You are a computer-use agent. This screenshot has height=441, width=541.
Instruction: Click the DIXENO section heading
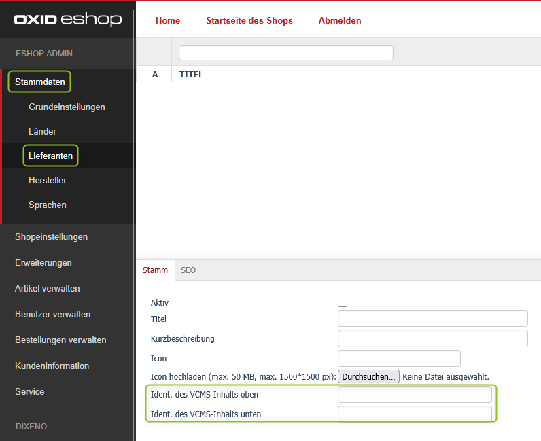[31, 427]
